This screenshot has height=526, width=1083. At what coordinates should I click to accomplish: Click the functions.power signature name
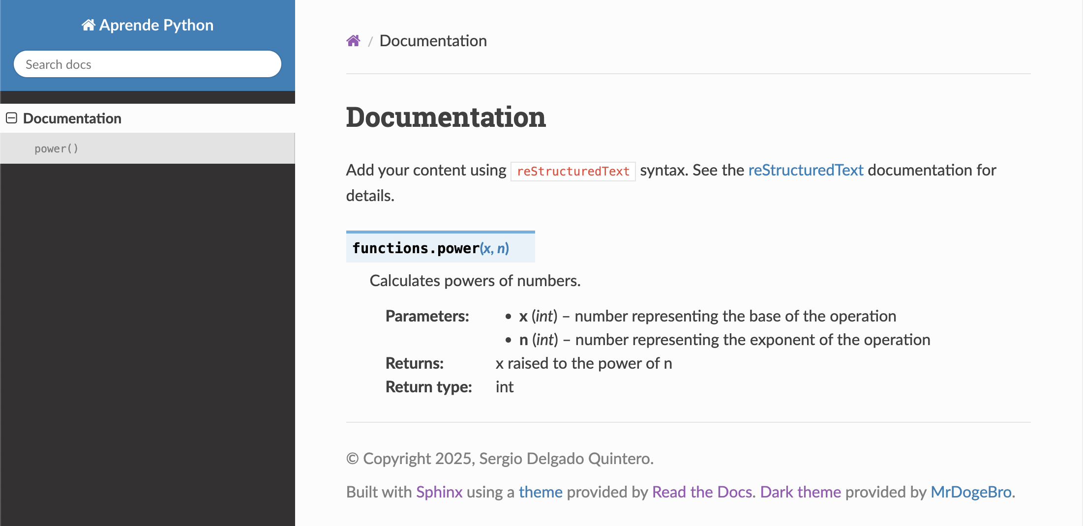pyautogui.click(x=416, y=248)
